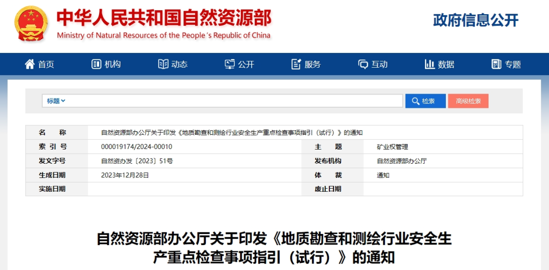
Task: Click the monitor icon beside 公开
Action: pos(230,64)
